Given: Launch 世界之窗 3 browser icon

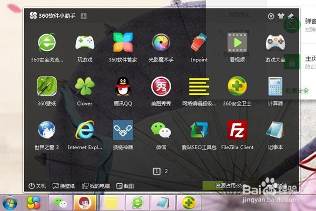Looking at the screenshot, I should coord(46,130).
